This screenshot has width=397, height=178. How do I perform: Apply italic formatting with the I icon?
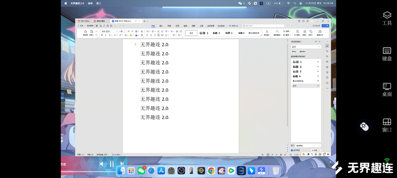[105, 35]
